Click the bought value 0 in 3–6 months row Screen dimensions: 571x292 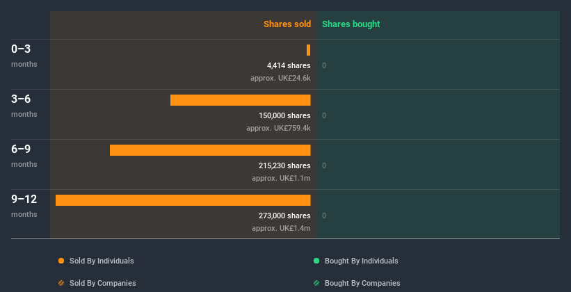tap(324, 116)
